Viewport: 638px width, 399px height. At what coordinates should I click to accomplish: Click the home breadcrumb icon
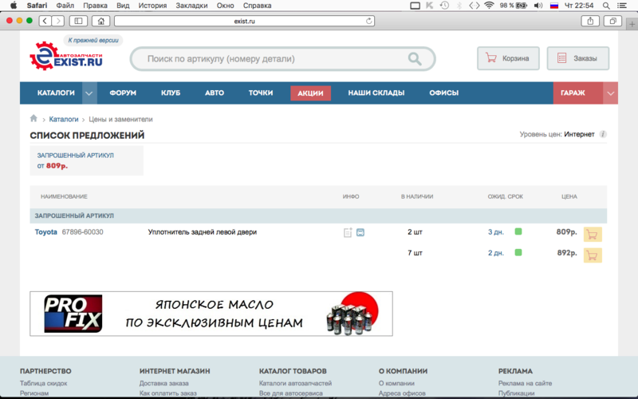coord(33,118)
